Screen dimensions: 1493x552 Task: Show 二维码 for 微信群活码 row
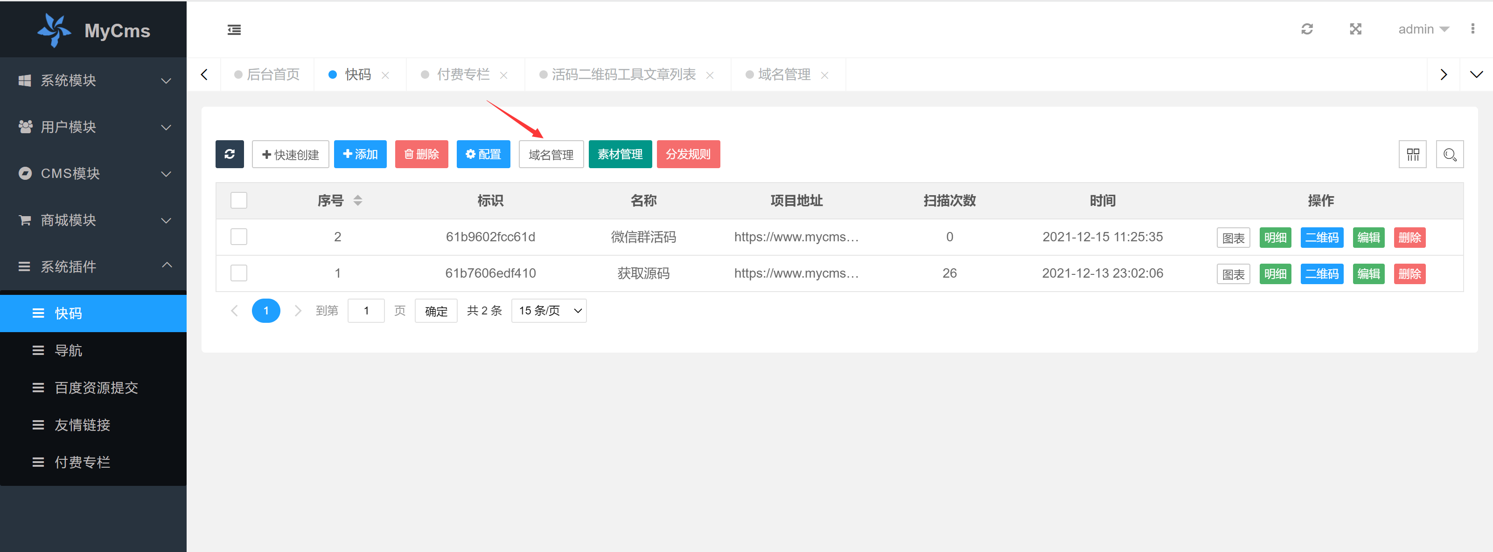pos(1322,237)
